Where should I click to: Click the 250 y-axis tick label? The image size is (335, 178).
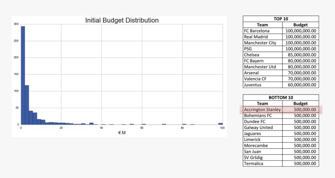click(16, 41)
